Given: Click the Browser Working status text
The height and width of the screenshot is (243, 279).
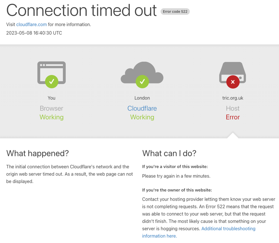Looking at the screenshot, I should (x=52, y=117).
